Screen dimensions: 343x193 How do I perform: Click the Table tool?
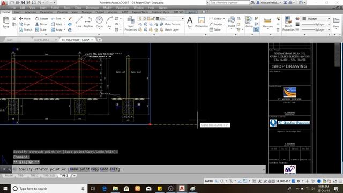[x=215, y=30]
